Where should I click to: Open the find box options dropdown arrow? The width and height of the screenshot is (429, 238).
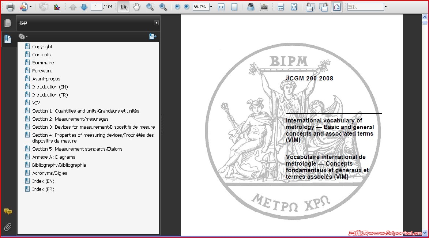tap(385, 7)
